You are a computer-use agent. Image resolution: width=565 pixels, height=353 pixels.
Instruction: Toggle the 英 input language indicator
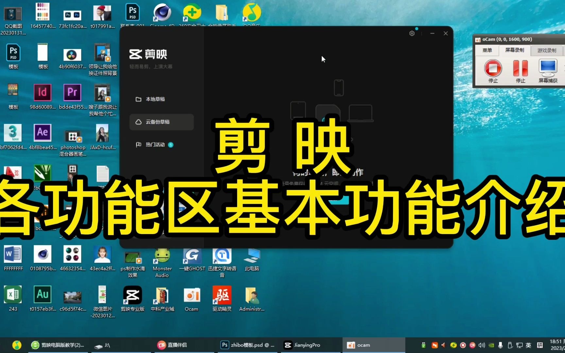528,345
